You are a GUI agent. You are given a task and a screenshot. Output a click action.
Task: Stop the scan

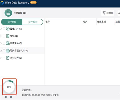[11, 97]
